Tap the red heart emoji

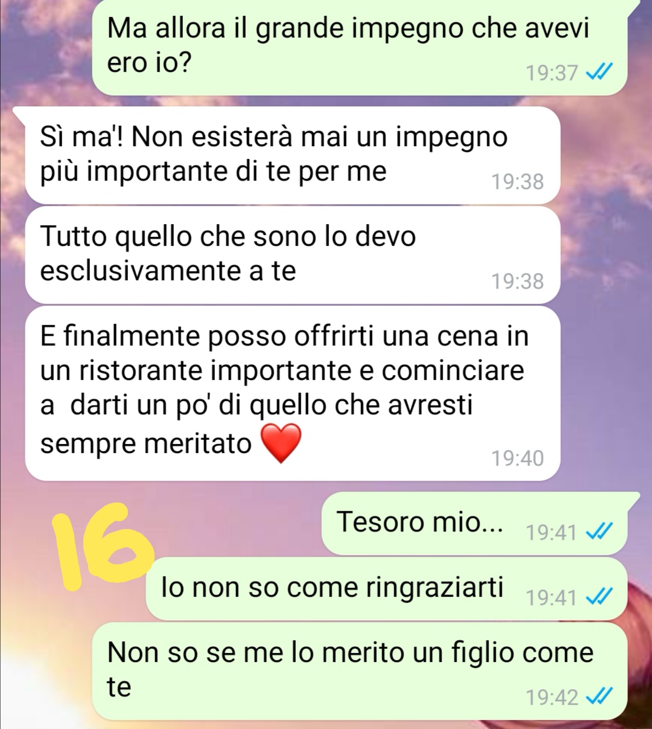(280, 443)
